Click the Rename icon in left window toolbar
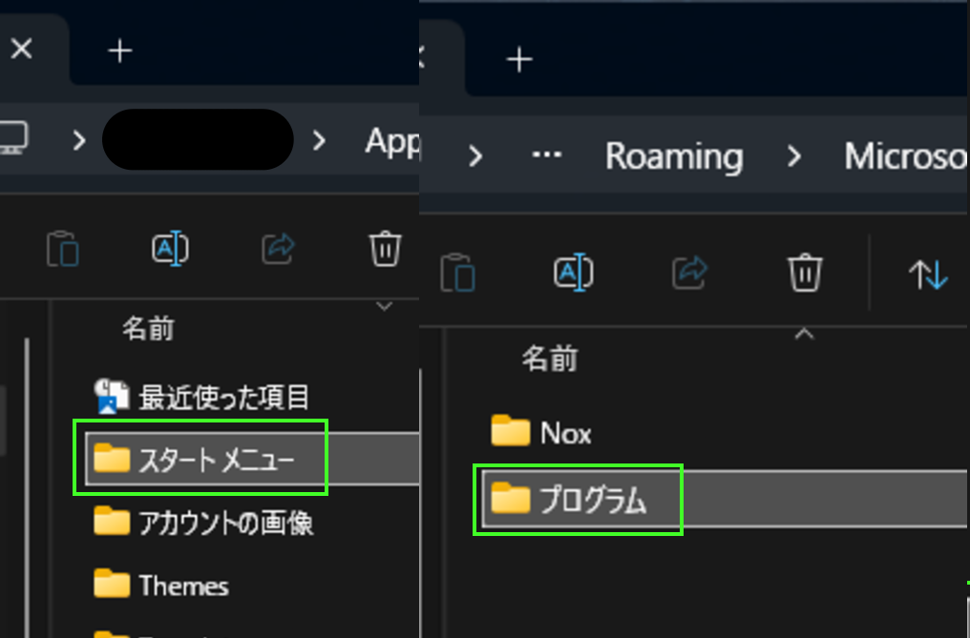Screen dimensions: 970x638 point(170,249)
